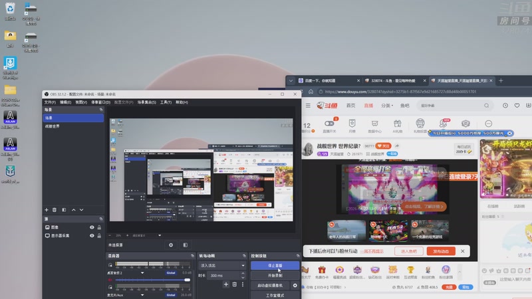The image size is (532, 299).
Task: Open Douyu watch history clock icon
Action: 505,106
